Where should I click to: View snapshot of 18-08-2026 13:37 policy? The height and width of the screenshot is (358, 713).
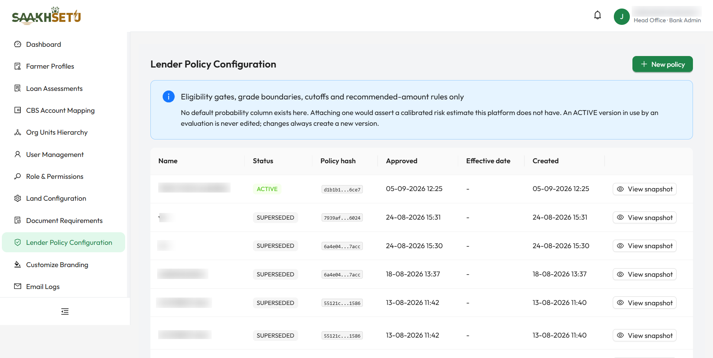645,274
